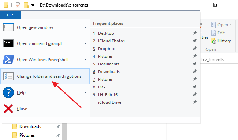Screen dimensions: 238x140
Task: Click Edit in the ribbon
Action: point(218,33)
